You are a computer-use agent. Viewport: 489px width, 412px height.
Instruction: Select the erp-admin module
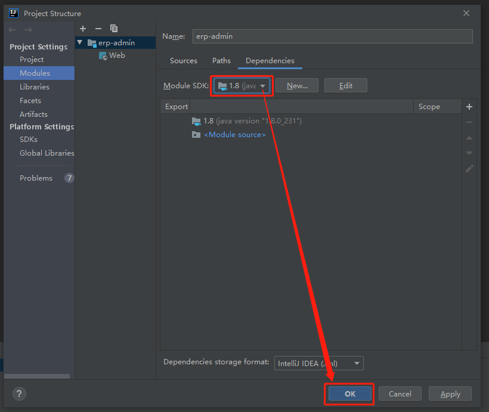pyautogui.click(x=115, y=43)
